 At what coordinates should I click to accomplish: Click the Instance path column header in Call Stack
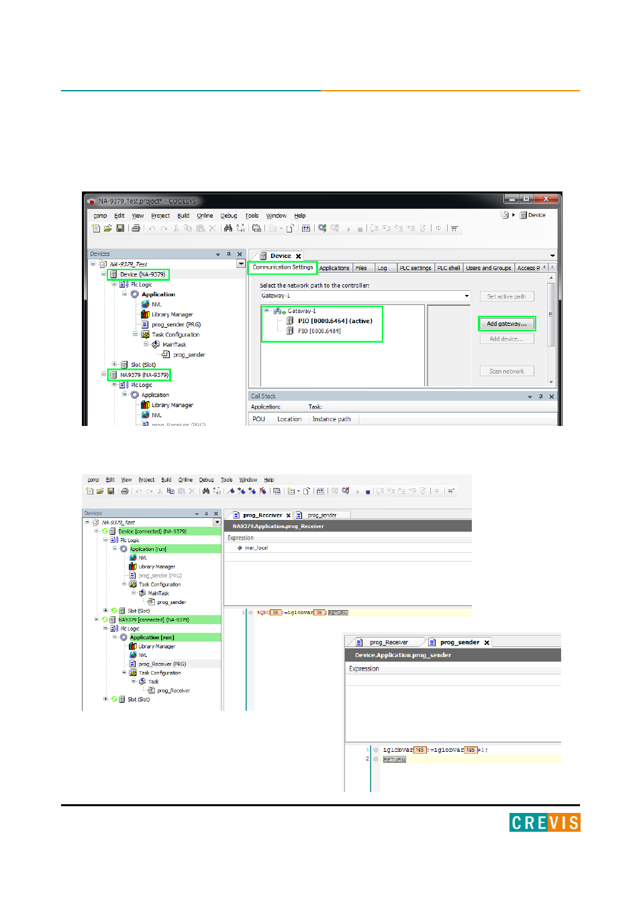[x=332, y=419]
